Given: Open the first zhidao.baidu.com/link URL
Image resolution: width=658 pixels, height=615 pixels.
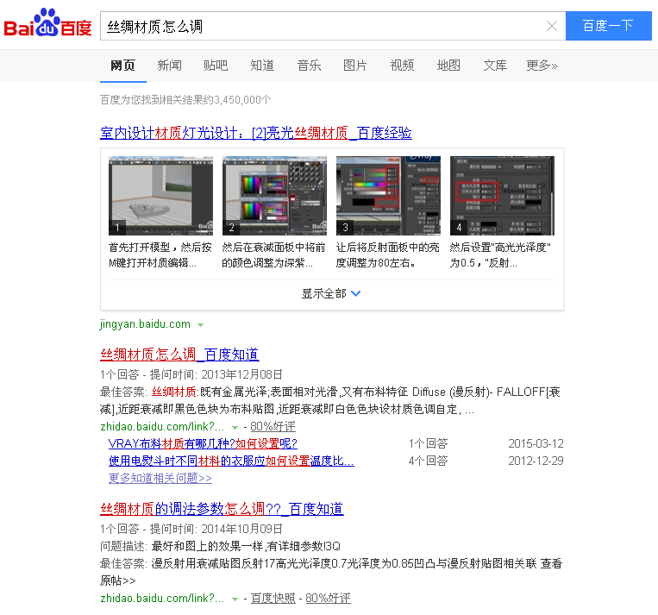Looking at the screenshot, I should pos(162,426).
